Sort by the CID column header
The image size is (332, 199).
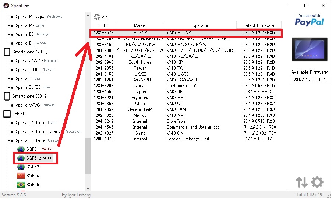point(103,25)
